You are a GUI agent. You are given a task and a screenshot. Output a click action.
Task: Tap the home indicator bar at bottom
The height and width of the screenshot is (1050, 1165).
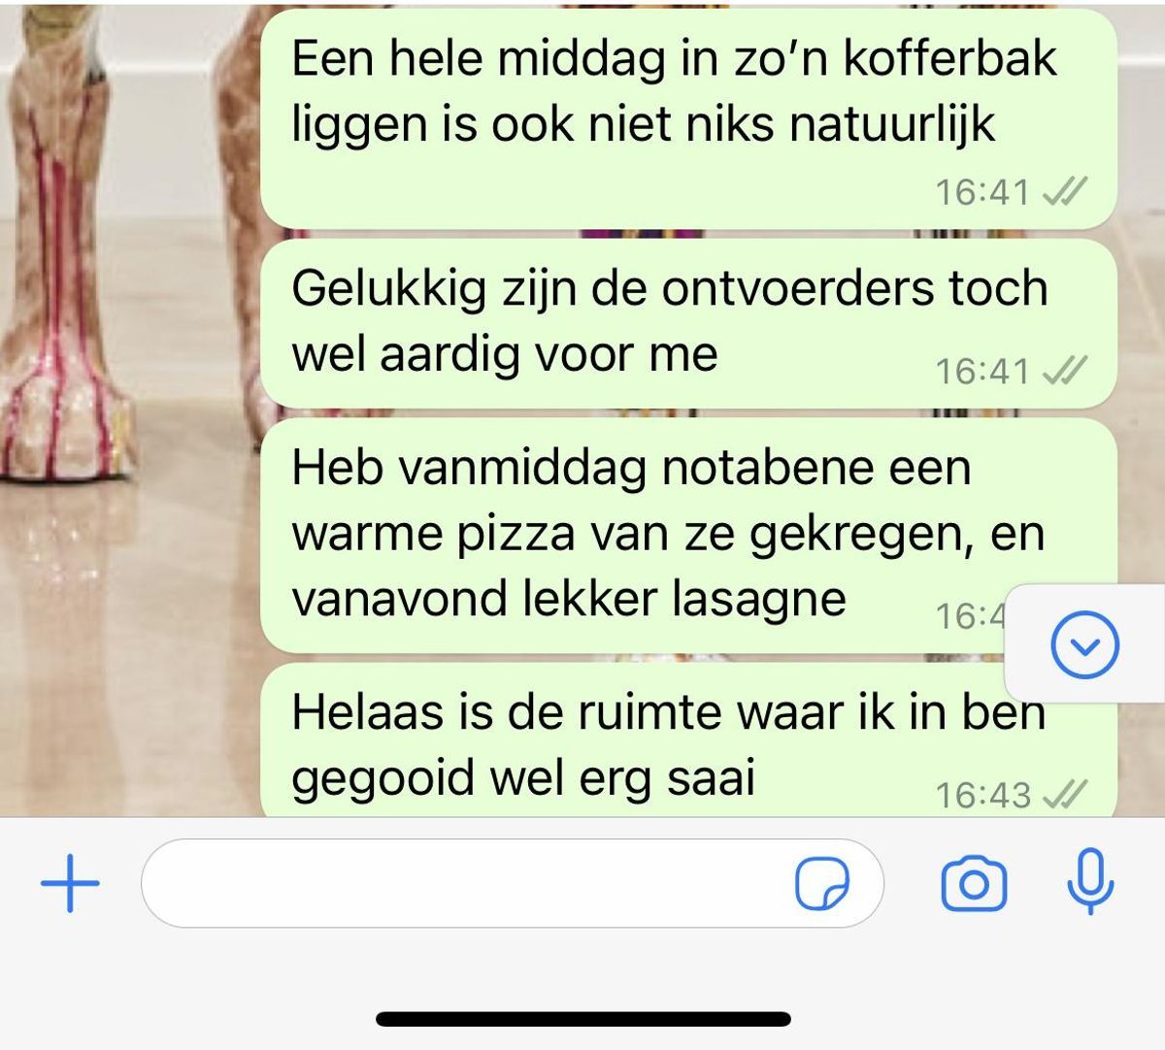(x=583, y=1019)
